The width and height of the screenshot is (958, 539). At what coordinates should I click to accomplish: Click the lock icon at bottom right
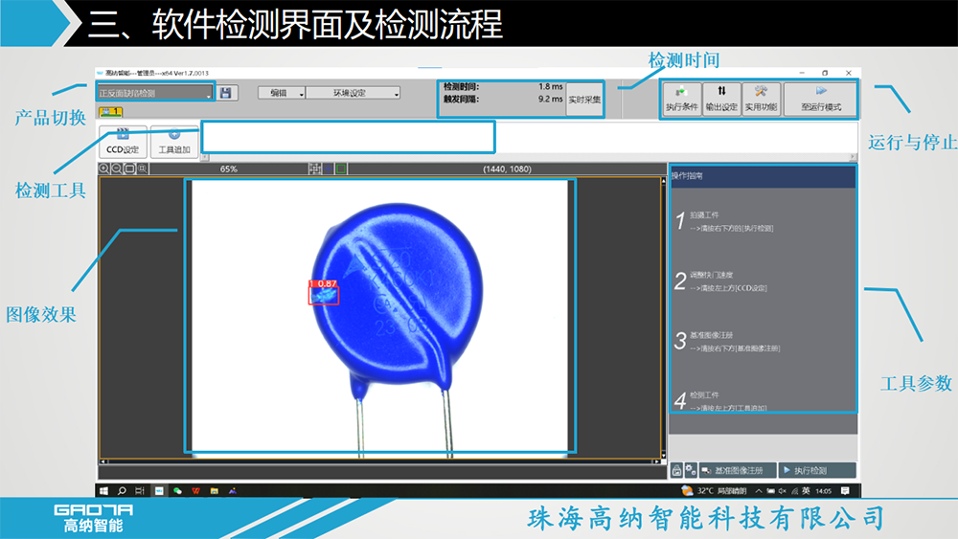click(x=676, y=470)
